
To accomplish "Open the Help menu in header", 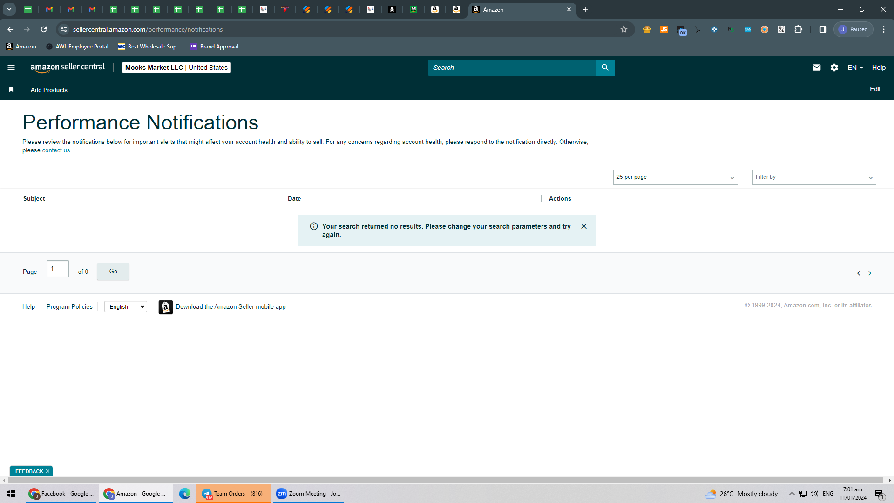I will tap(879, 68).
